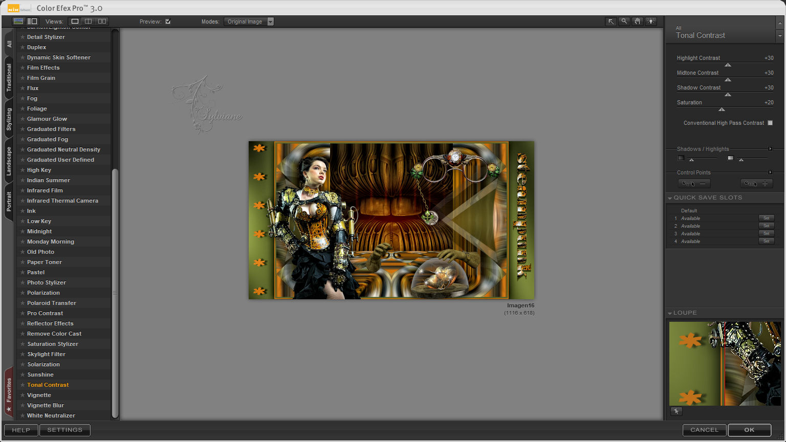Favorite star next to Film Grain

click(23, 78)
